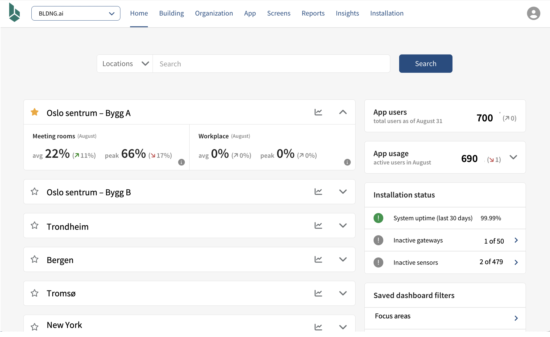Open chart for Oslo sentrum – Bygg A
The image size is (550, 337).
(x=318, y=112)
